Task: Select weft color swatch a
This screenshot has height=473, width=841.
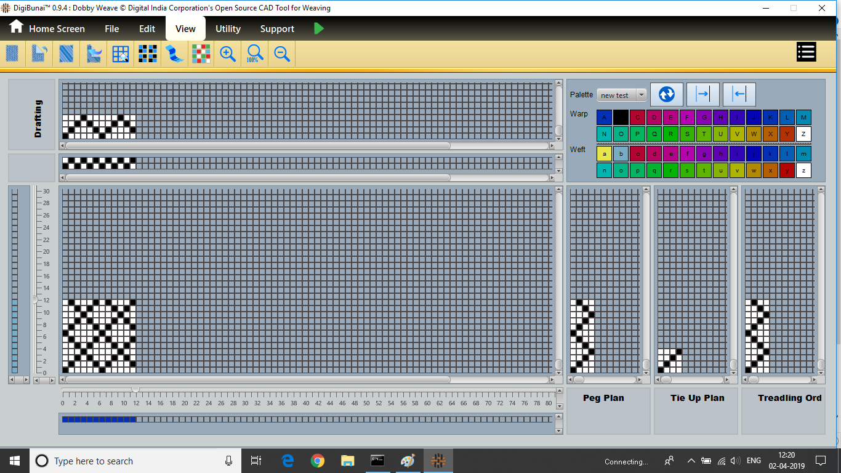Action: (604, 153)
